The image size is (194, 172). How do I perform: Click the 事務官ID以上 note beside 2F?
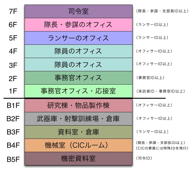(150, 78)
